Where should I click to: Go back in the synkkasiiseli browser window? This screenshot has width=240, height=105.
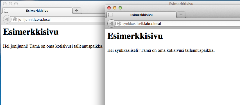click(x=111, y=24)
